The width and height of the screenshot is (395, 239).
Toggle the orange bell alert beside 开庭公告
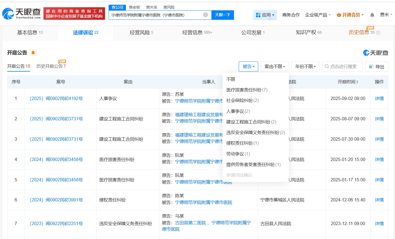pyautogui.click(x=33, y=53)
